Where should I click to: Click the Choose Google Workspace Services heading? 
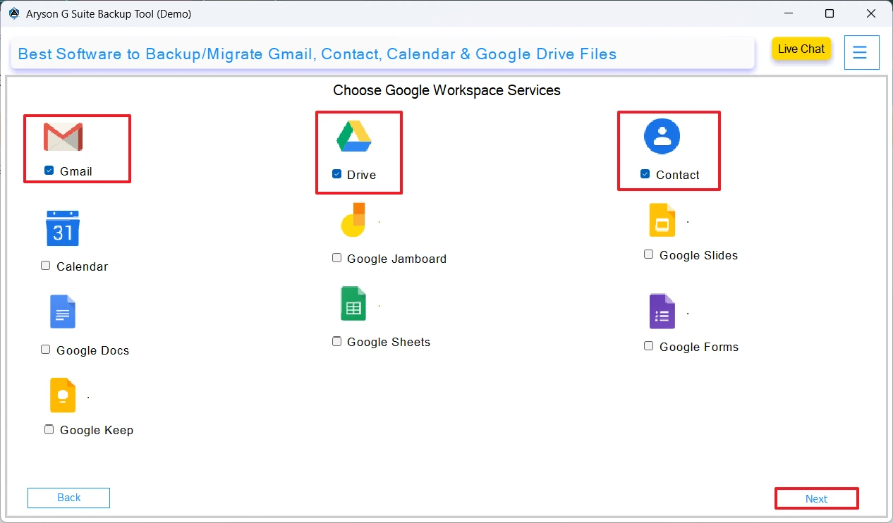(x=447, y=90)
